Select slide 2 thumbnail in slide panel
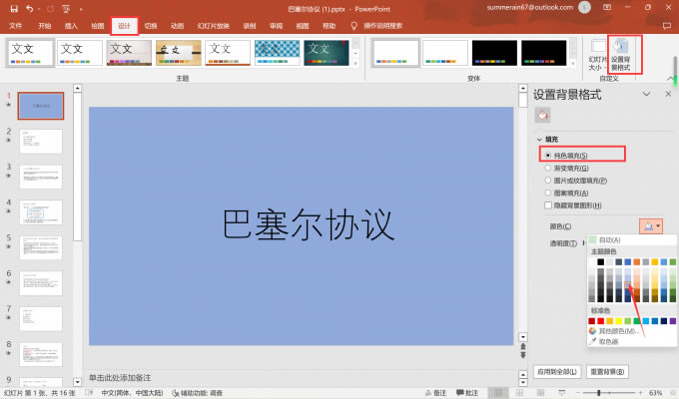 coord(41,142)
